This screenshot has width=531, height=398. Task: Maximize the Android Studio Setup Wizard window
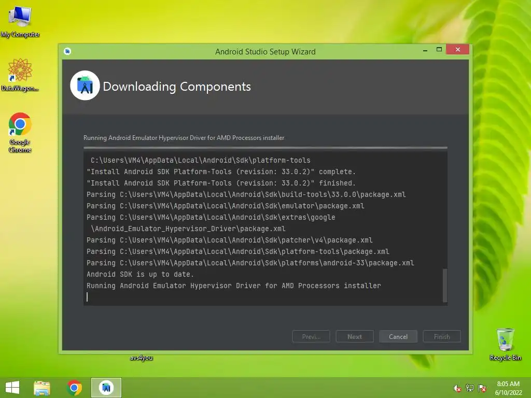439,49
